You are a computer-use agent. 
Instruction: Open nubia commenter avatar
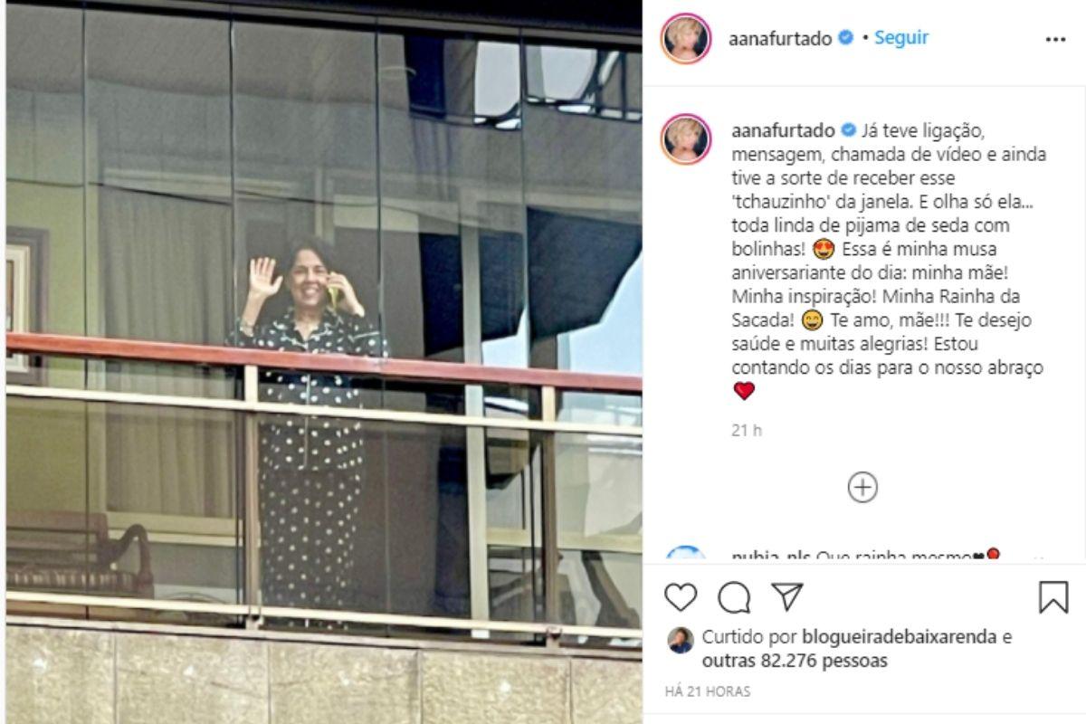tap(686, 555)
